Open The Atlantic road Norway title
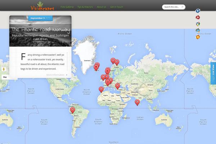 click(x=40, y=30)
